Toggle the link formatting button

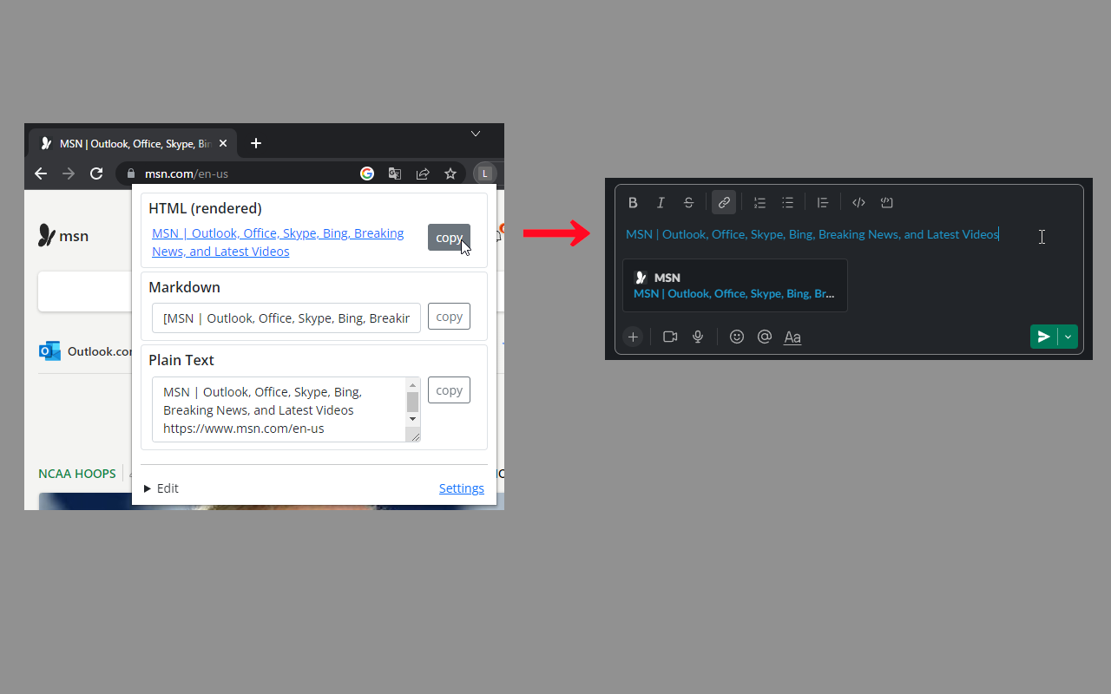(x=724, y=202)
